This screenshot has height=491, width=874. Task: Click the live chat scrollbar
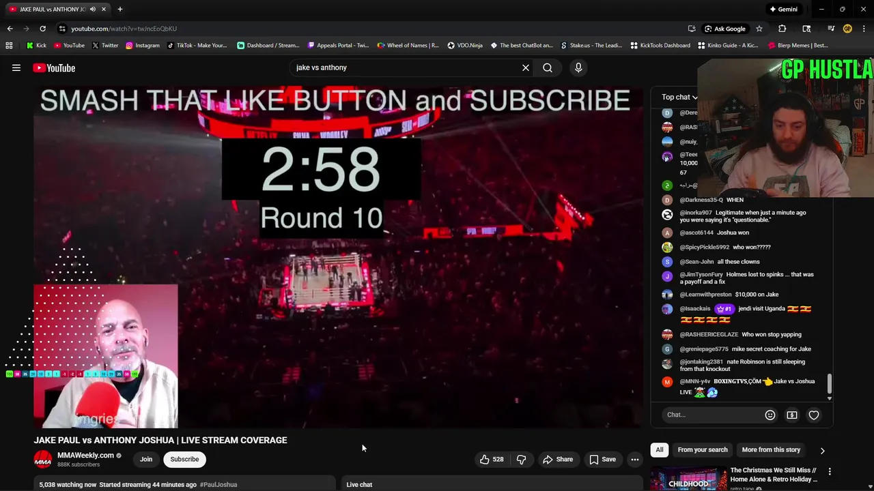(830, 385)
